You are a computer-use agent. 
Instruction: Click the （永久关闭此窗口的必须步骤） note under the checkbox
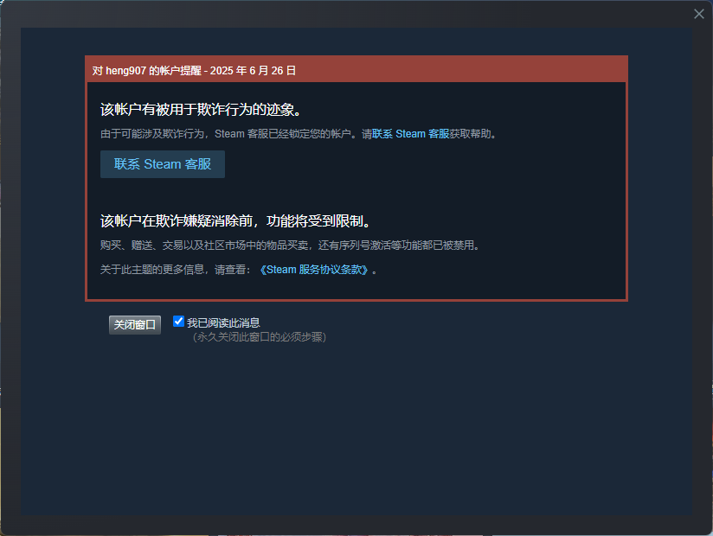[x=260, y=337]
